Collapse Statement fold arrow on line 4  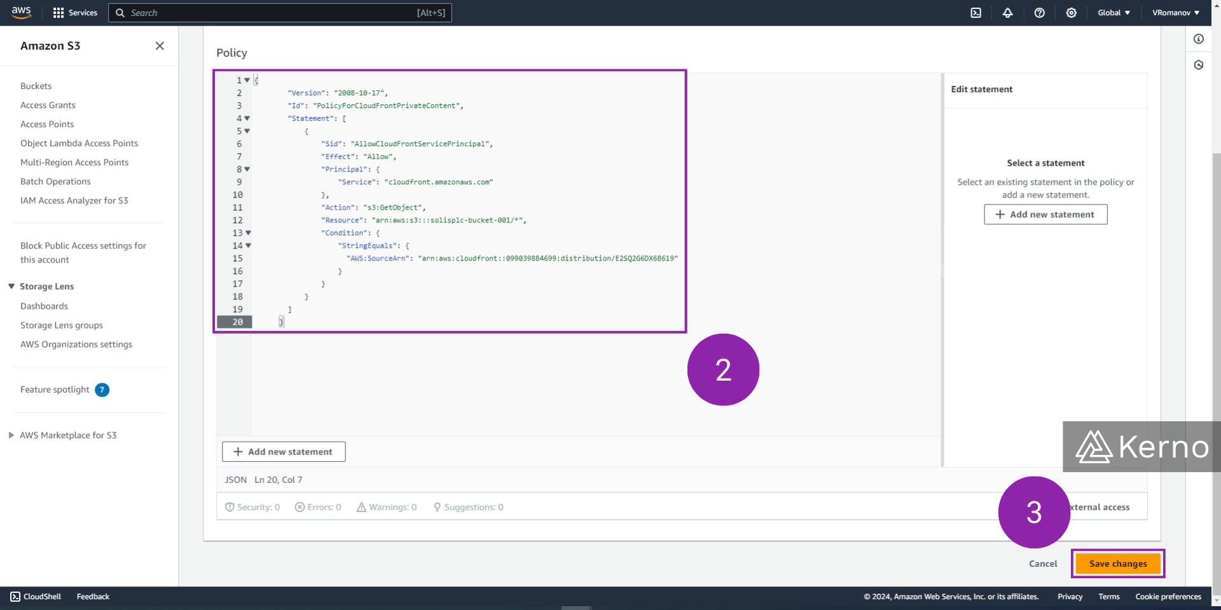tap(247, 118)
